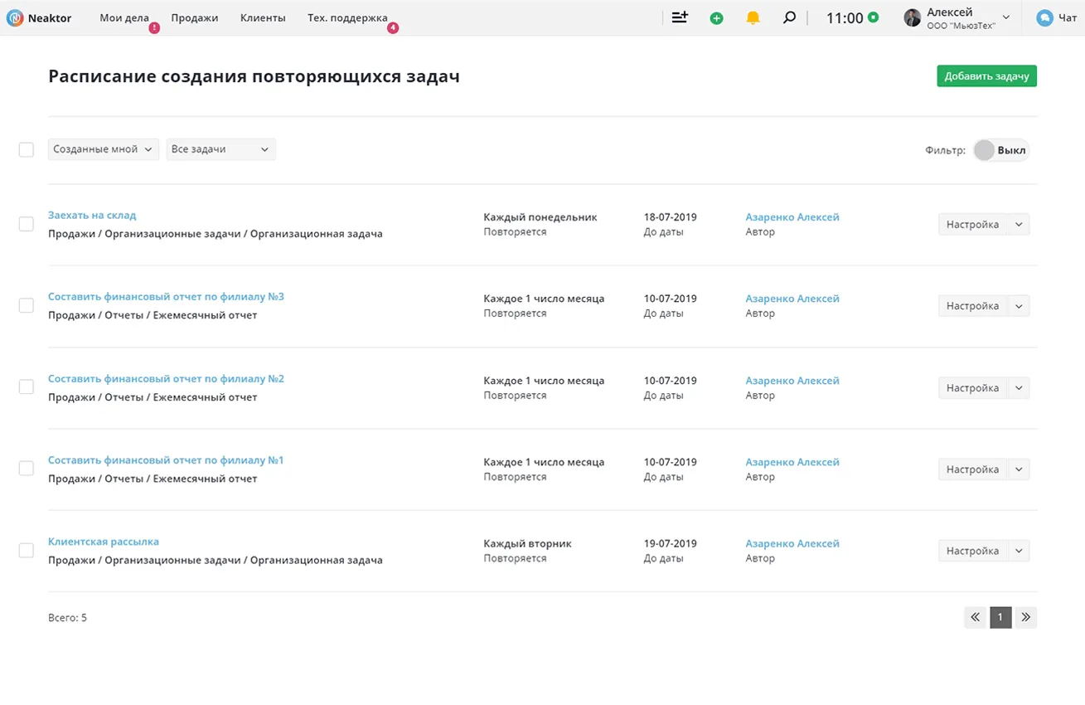This screenshot has width=1085, height=705.
Task: Open task Составить финансовый отчет по филиалу №2
Action: (166, 379)
